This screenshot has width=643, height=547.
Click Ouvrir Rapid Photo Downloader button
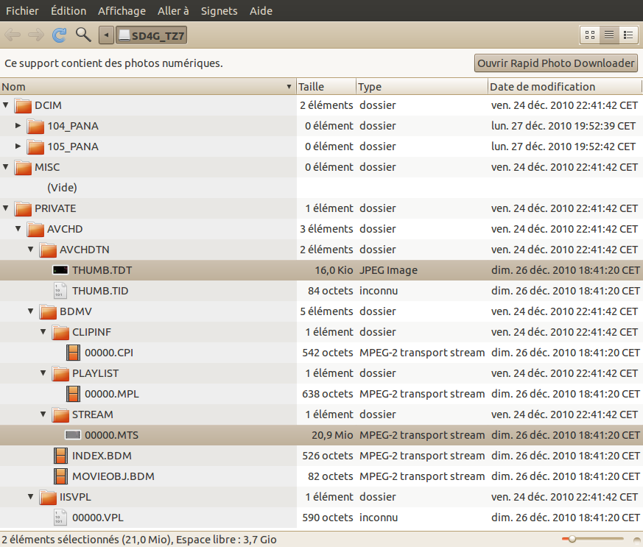556,63
